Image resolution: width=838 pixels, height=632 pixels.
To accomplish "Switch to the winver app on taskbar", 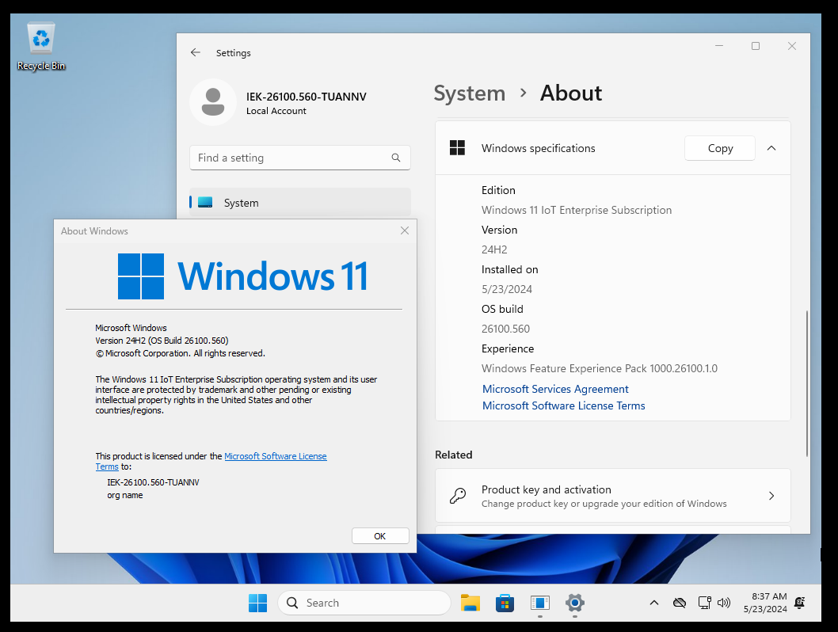I will tap(539, 603).
